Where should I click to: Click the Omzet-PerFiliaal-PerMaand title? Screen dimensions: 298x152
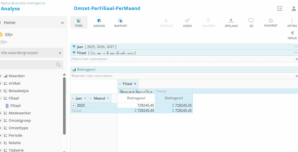[x=107, y=8]
